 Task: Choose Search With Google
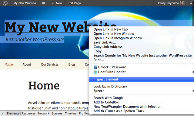coord(109,98)
